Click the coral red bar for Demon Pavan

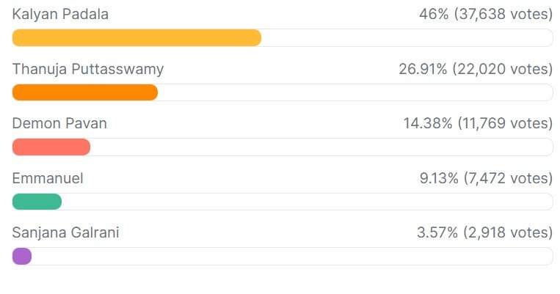tap(51, 147)
